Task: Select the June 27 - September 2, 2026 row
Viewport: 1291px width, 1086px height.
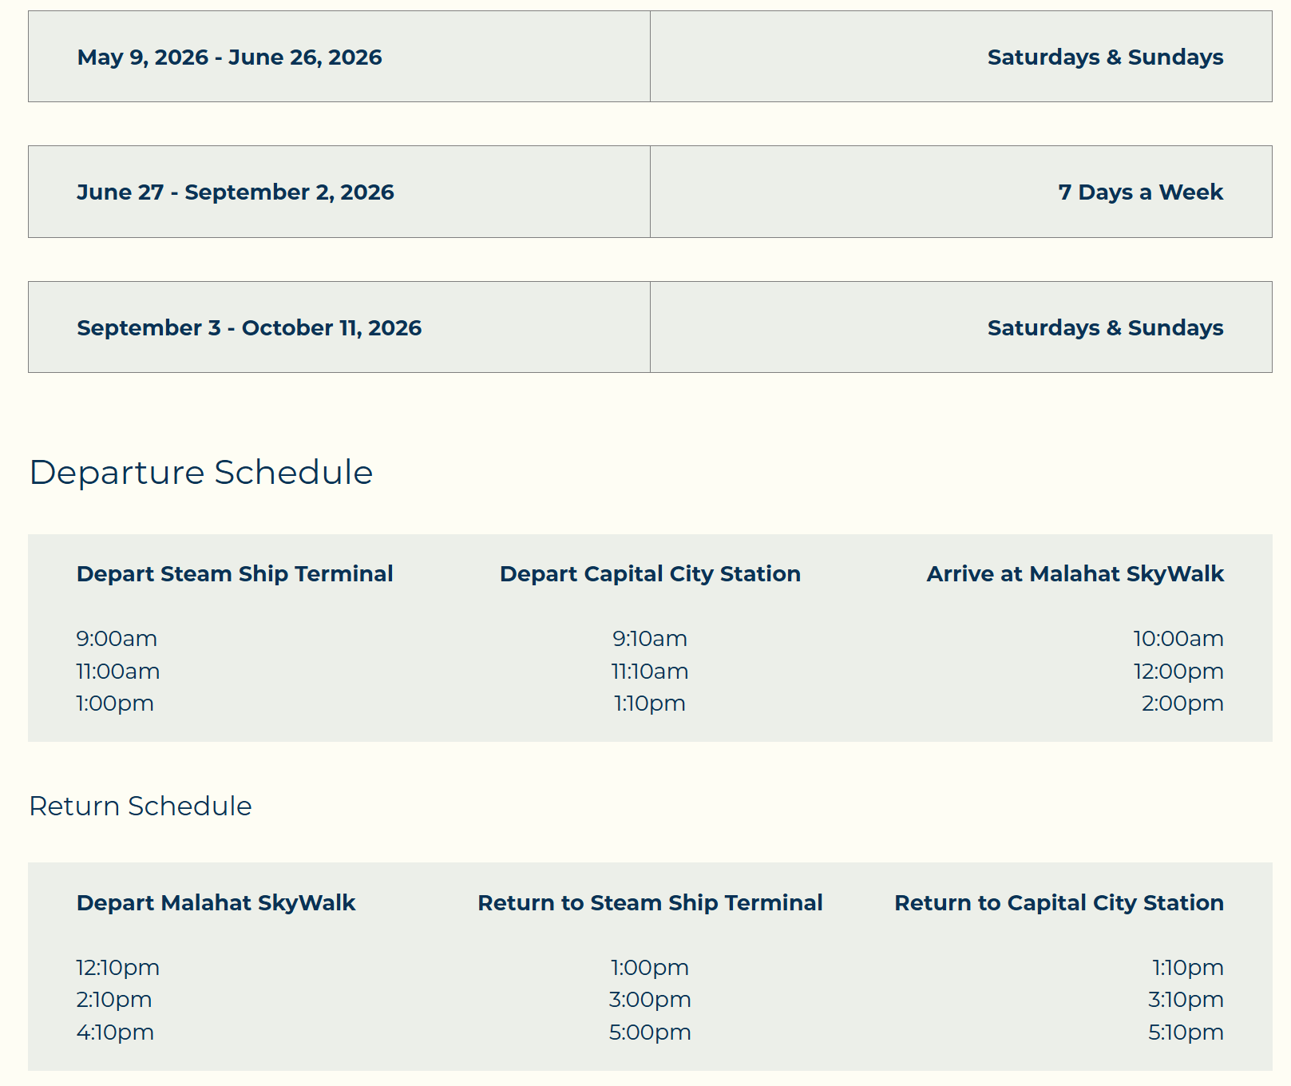Action: click(650, 192)
